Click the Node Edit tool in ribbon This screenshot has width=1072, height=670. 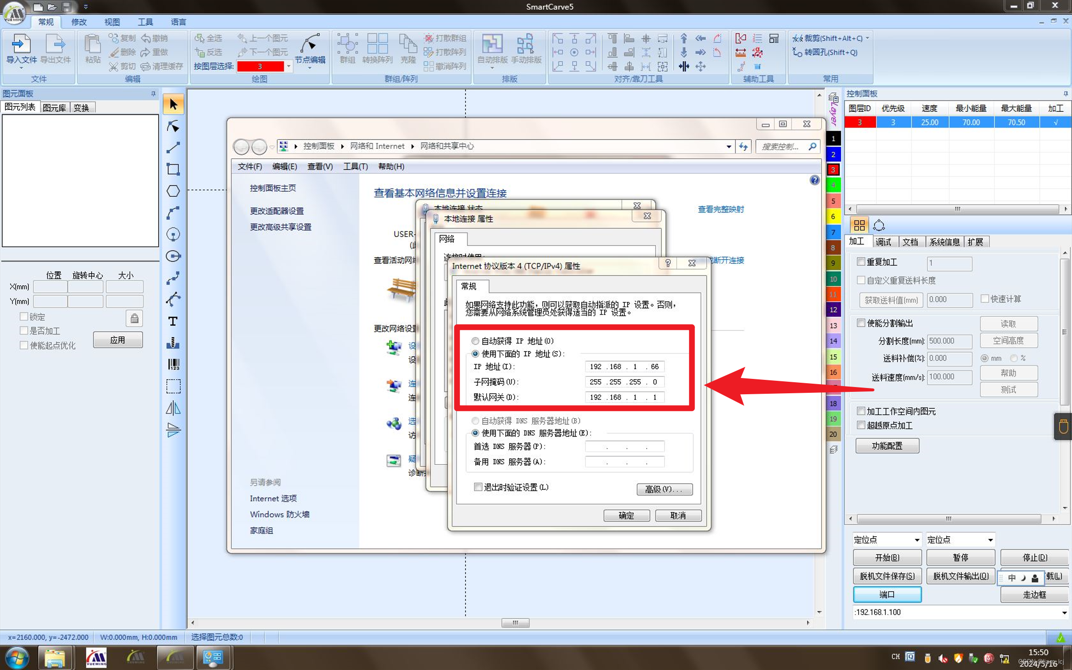pyautogui.click(x=310, y=49)
